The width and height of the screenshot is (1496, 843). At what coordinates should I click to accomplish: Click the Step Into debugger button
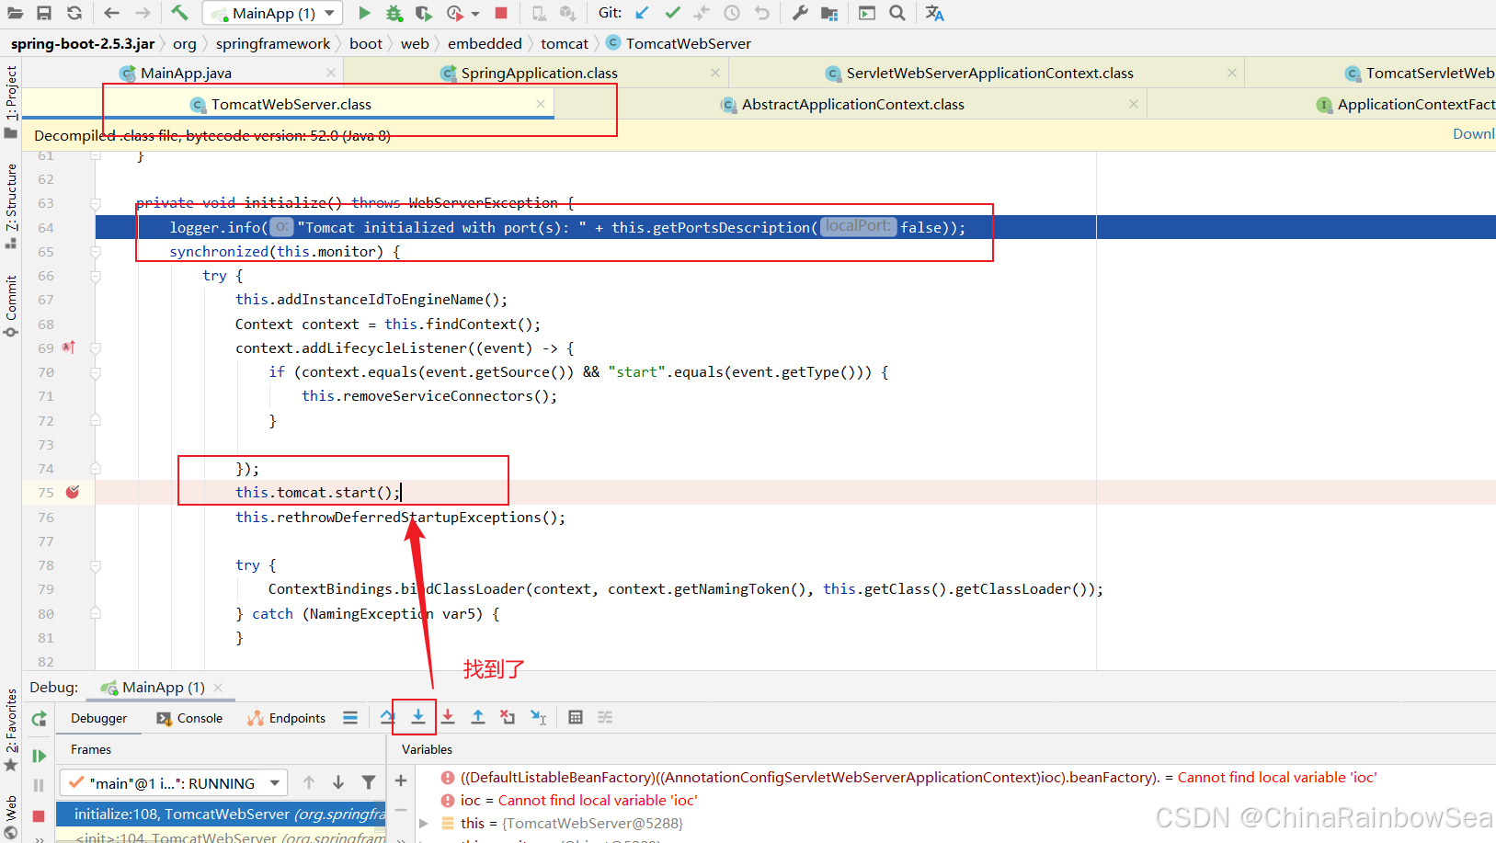coord(417,717)
